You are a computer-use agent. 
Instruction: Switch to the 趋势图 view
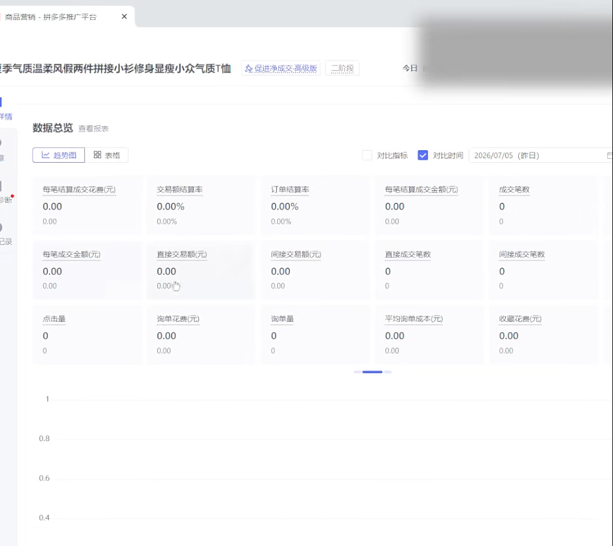coord(58,155)
